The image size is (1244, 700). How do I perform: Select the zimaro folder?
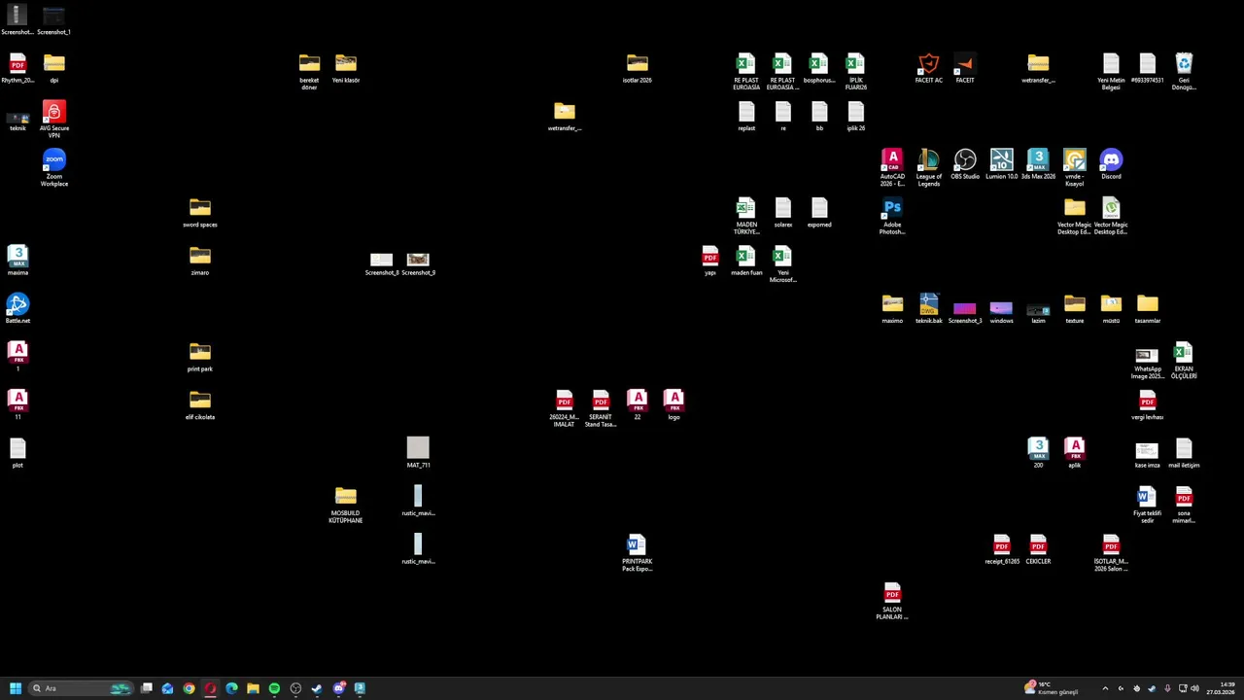tap(199, 262)
